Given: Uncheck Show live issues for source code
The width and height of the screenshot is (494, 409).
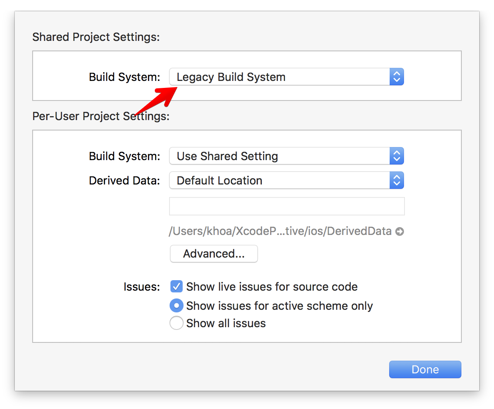Looking at the screenshot, I should 177,287.
